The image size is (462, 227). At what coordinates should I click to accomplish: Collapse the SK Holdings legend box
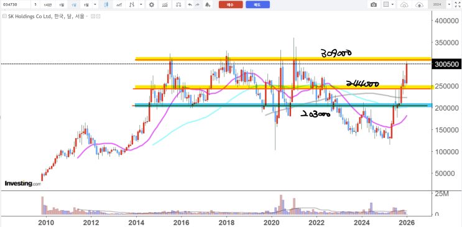(4, 17)
